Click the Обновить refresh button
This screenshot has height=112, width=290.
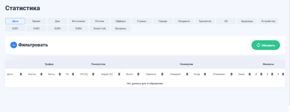click(266, 45)
